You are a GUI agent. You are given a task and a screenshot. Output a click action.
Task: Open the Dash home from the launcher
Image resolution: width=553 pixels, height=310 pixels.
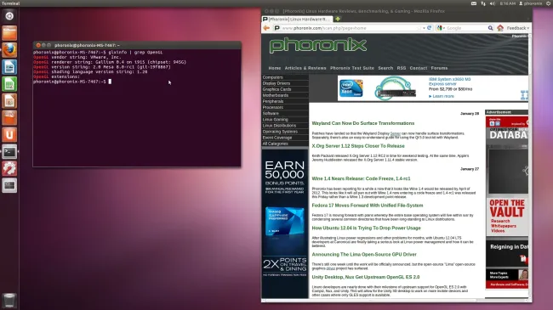pos(9,16)
